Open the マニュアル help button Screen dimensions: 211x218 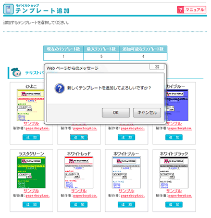pyautogui.click(x=192, y=10)
